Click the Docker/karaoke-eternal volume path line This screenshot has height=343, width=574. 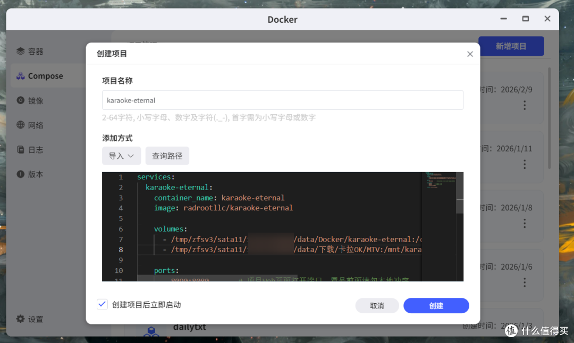292,239
